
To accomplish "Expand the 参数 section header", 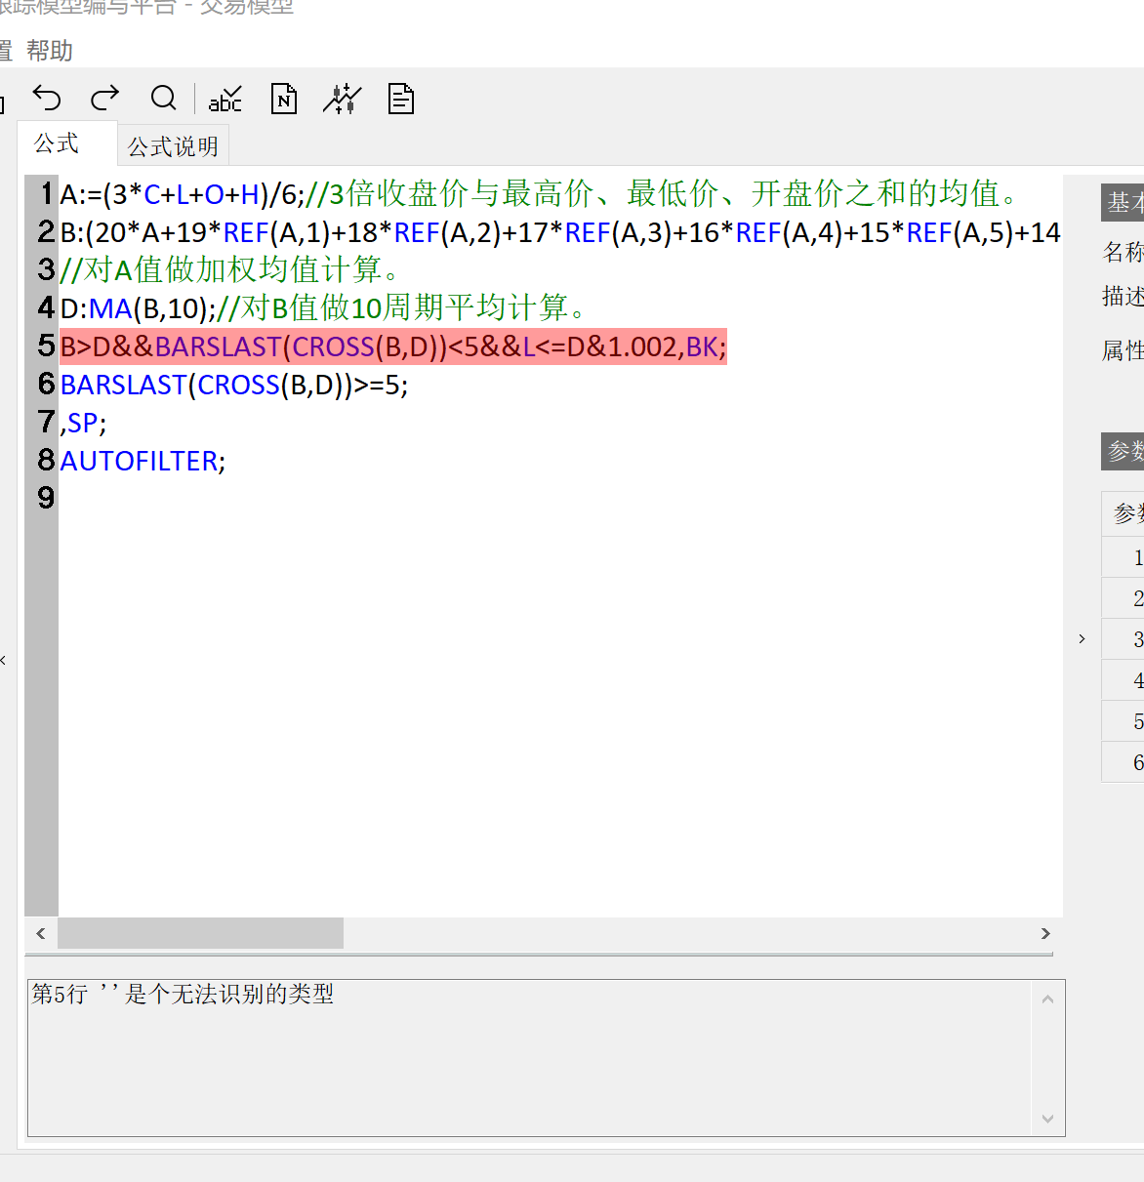I will point(1124,451).
